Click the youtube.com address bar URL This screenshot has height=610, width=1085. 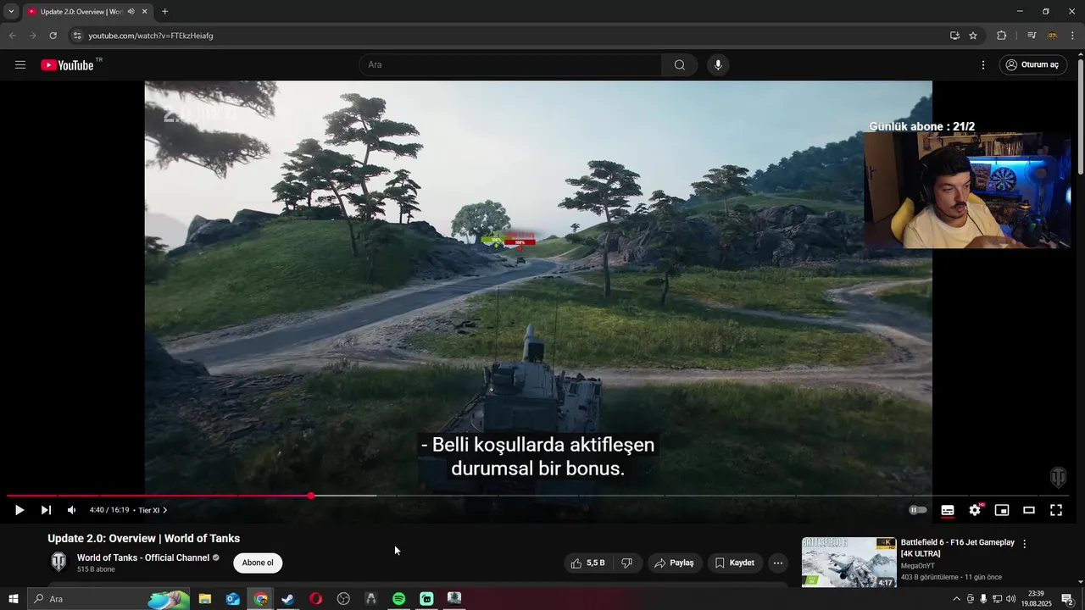coord(151,36)
